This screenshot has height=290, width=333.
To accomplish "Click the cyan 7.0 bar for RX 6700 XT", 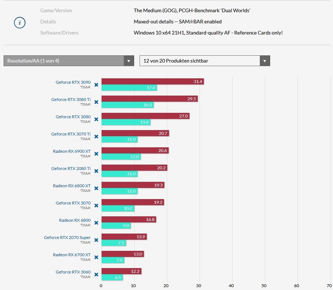I will tap(113, 260).
